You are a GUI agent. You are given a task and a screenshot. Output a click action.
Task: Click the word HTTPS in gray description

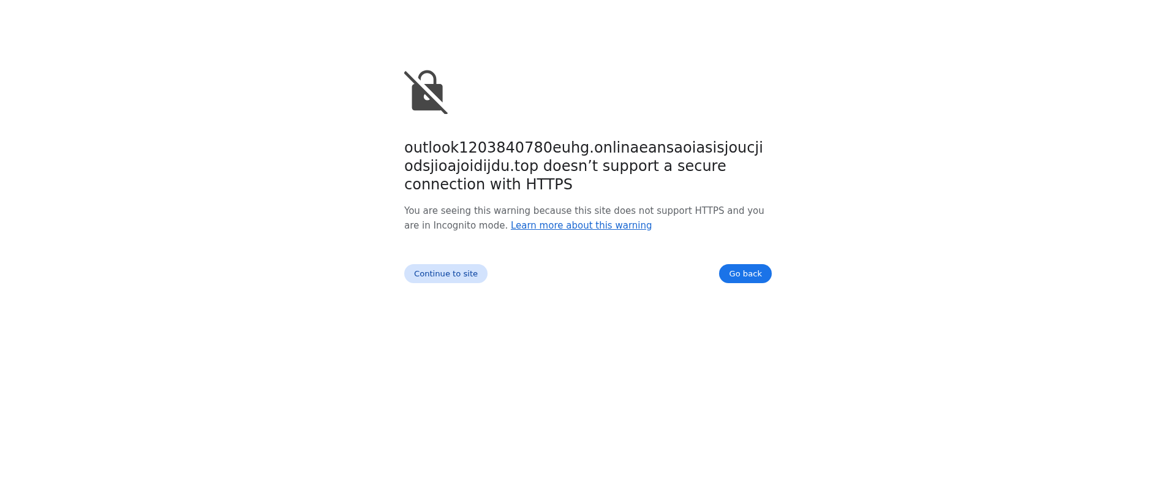click(709, 211)
